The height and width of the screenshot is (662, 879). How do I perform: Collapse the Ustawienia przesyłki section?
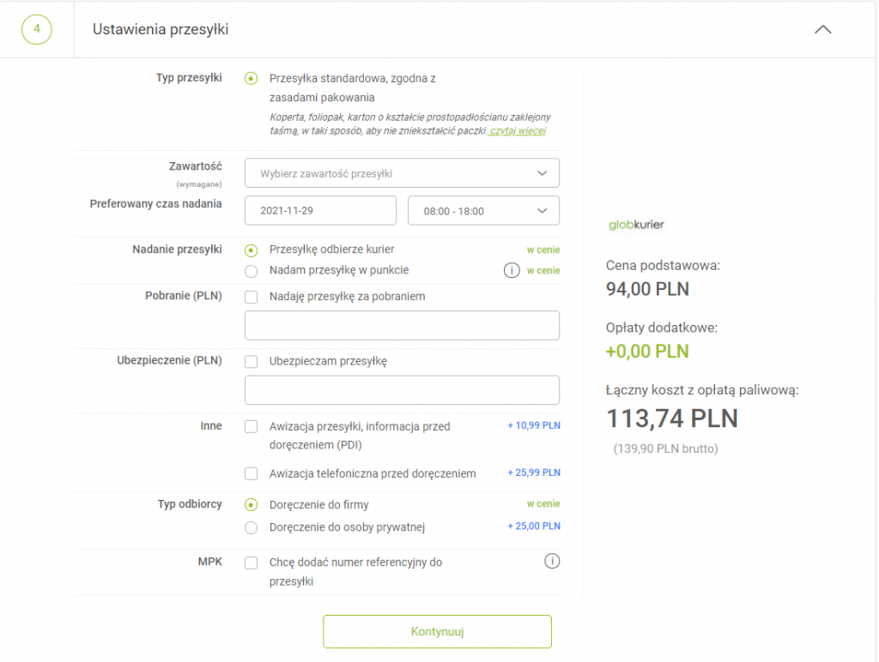(822, 29)
